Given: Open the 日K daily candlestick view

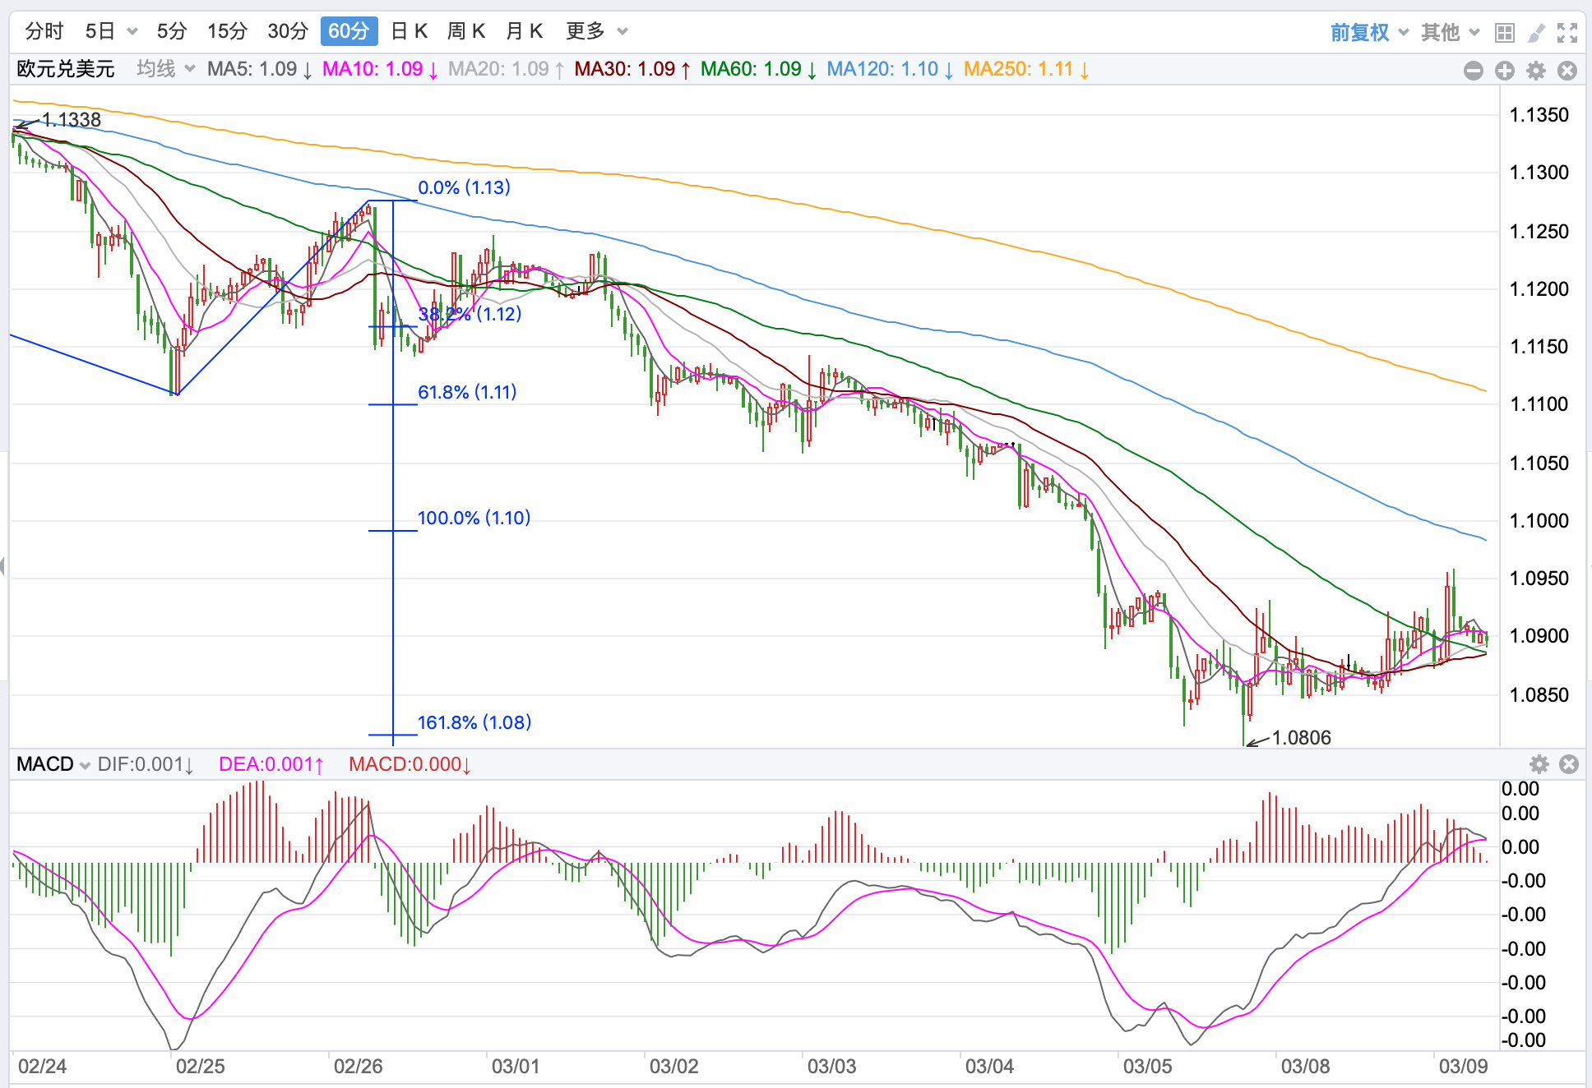Looking at the screenshot, I should 410,31.
